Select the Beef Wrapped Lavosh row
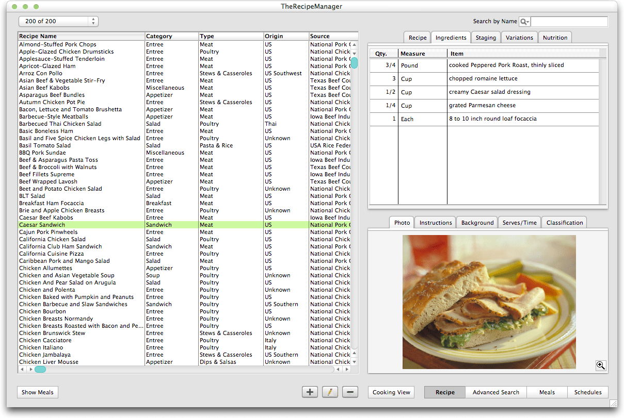 pos(184,181)
